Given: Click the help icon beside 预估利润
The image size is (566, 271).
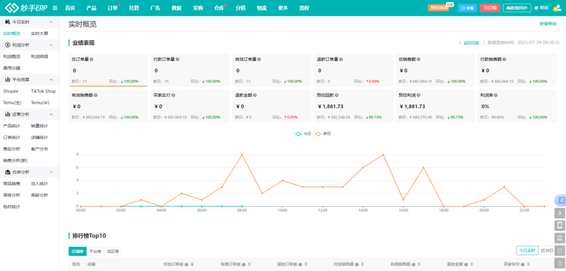Looking at the screenshot, I should click(x=418, y=95).
